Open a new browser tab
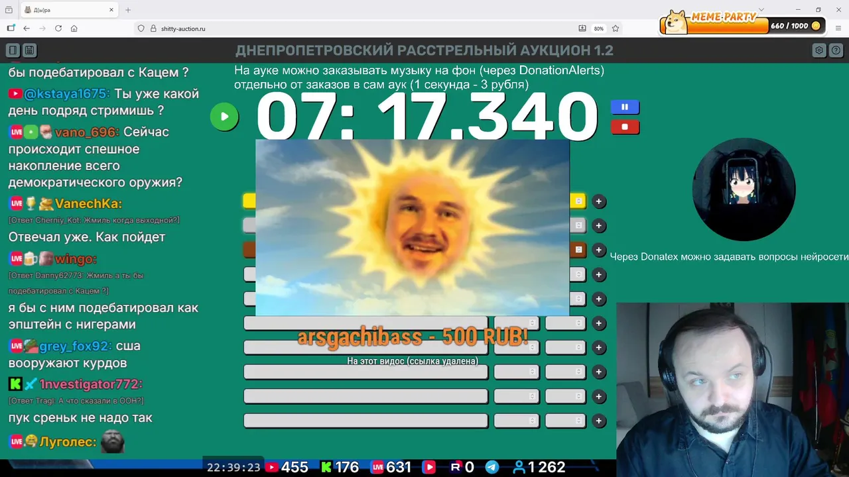The width and height of the screenshot is (849, 477). click(128, 10)
